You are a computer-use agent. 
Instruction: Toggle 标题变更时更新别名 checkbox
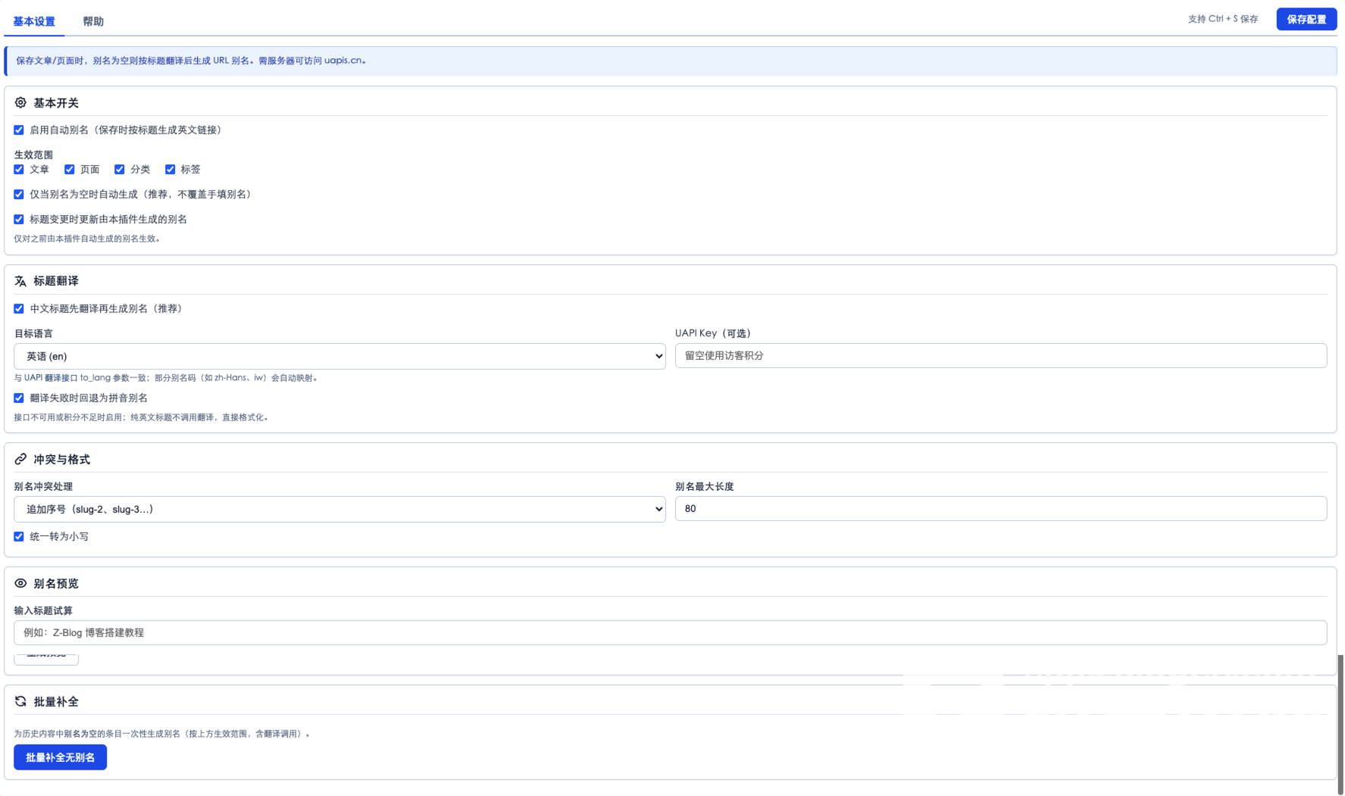pos(19,220)
